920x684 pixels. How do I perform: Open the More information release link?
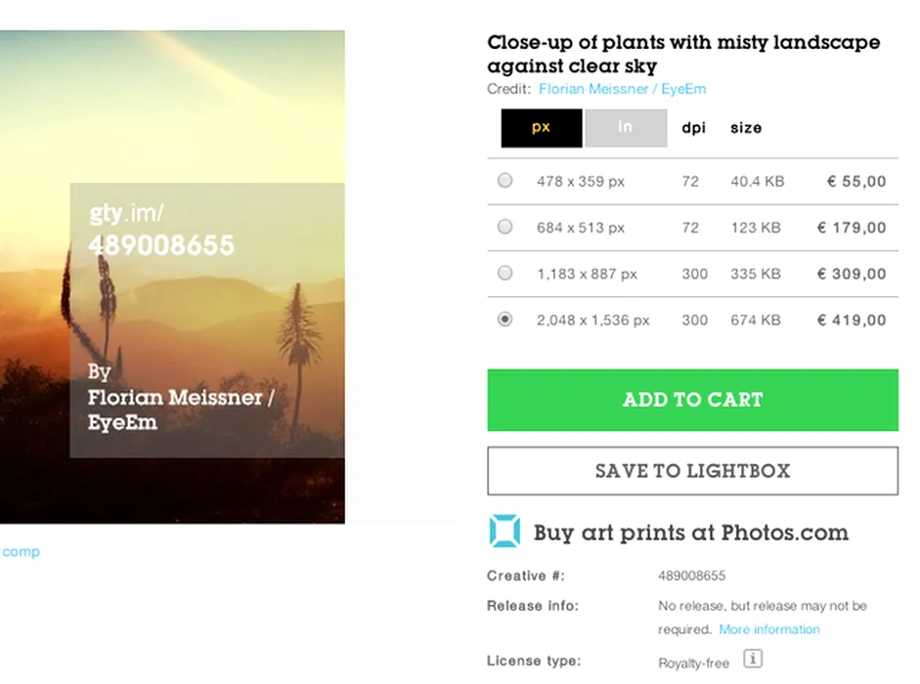pyautogui.click(x=769, y=629)
